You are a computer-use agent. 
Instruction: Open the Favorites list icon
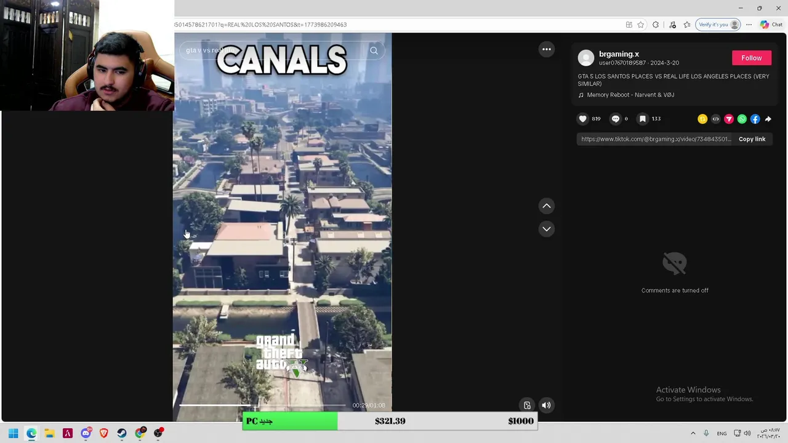(686, 25)
